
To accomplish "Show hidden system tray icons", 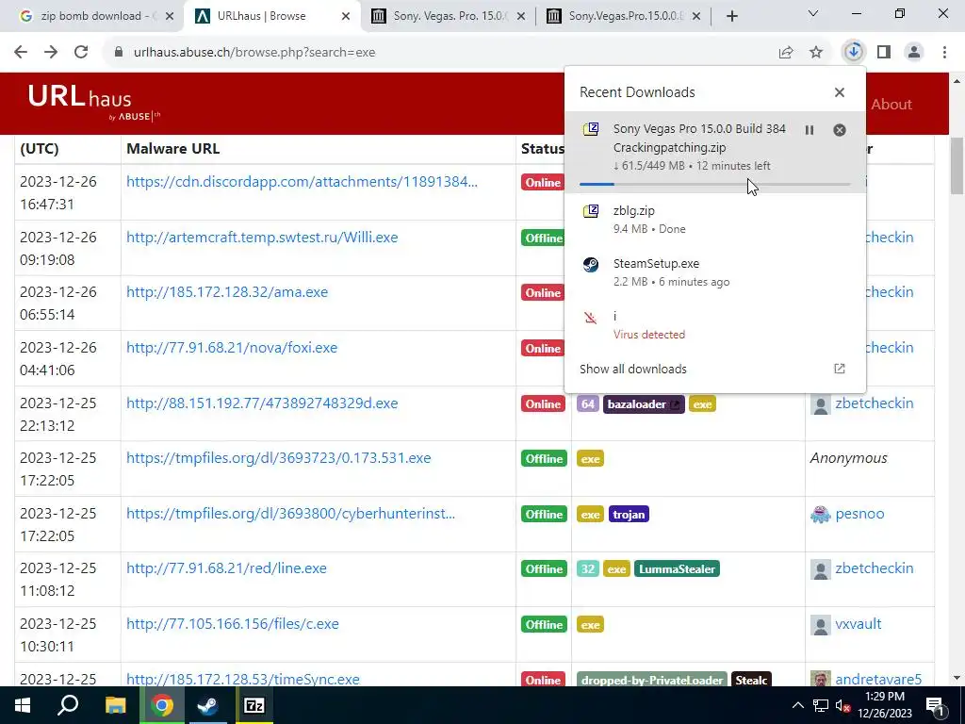I will (797, 705).
